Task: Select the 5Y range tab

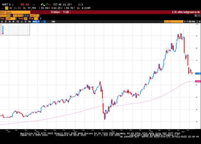Action: coord(25,22)
